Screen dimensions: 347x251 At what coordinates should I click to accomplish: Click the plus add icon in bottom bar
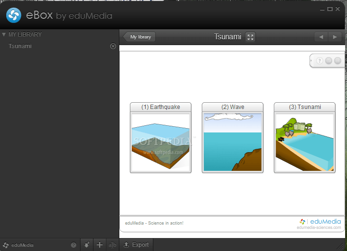(100, 245)
